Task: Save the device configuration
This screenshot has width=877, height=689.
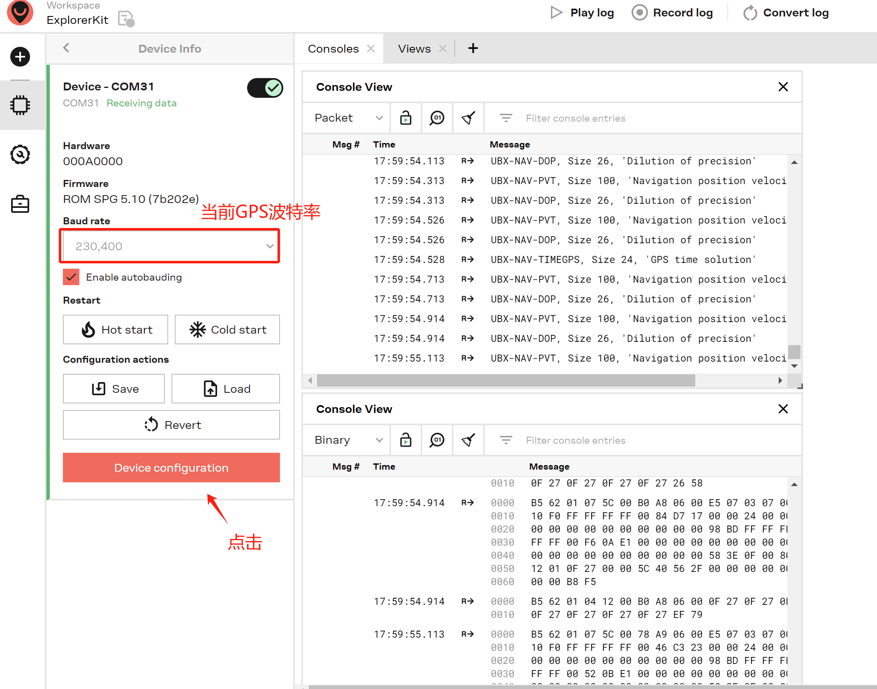Action: click(x=114, y=389)
